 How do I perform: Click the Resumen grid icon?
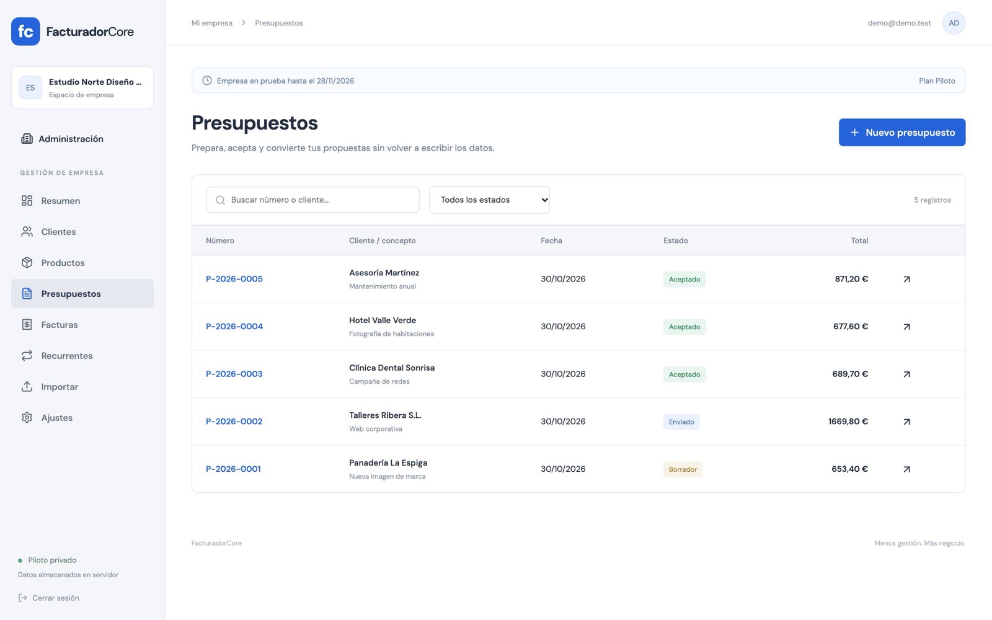coord(27,201)
